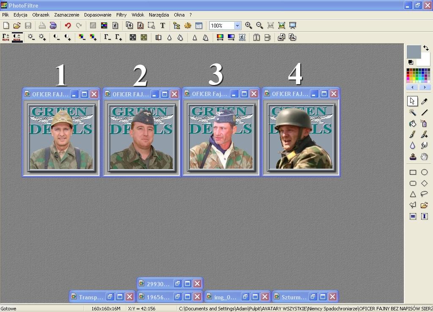Click the Gamma minus icon
The image size is (433, 312).
(x=107, y=37)
